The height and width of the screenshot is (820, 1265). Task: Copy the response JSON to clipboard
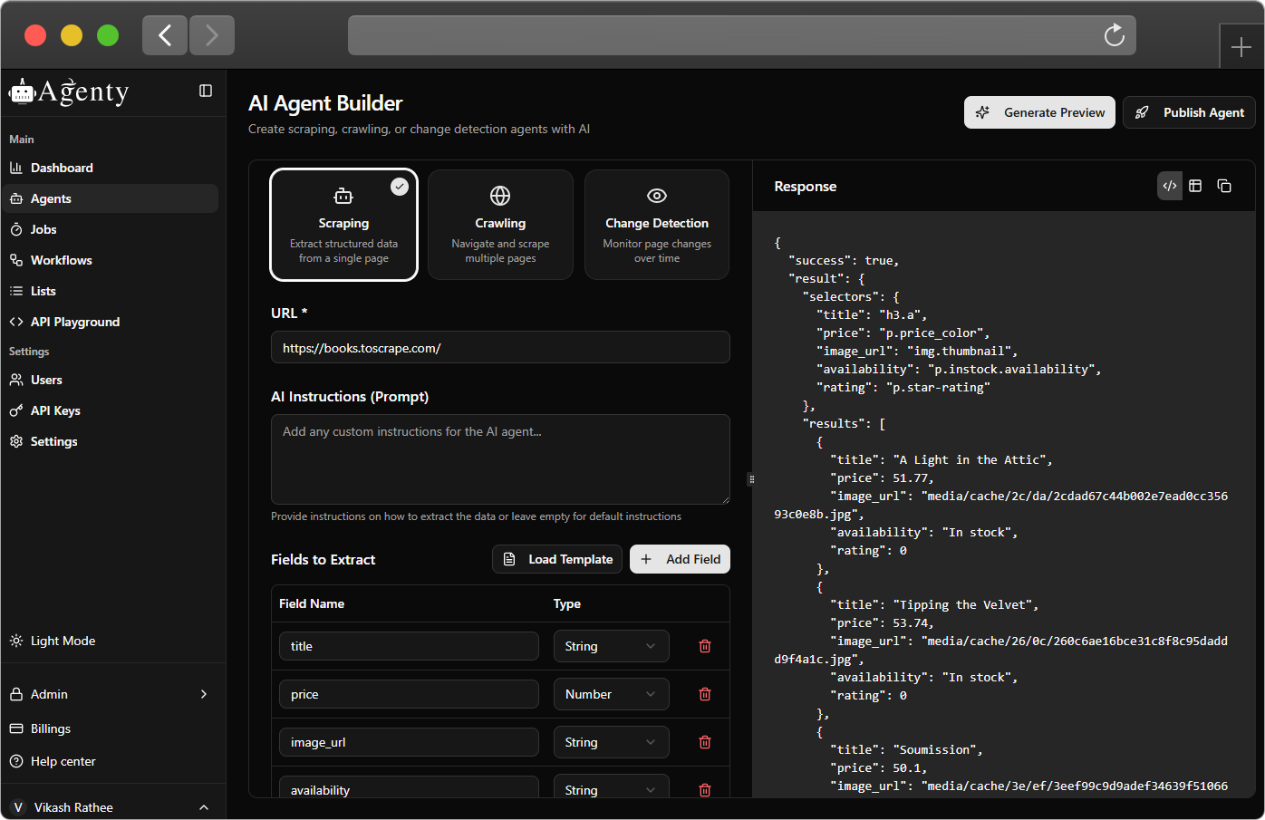(x=1224, y=186)
